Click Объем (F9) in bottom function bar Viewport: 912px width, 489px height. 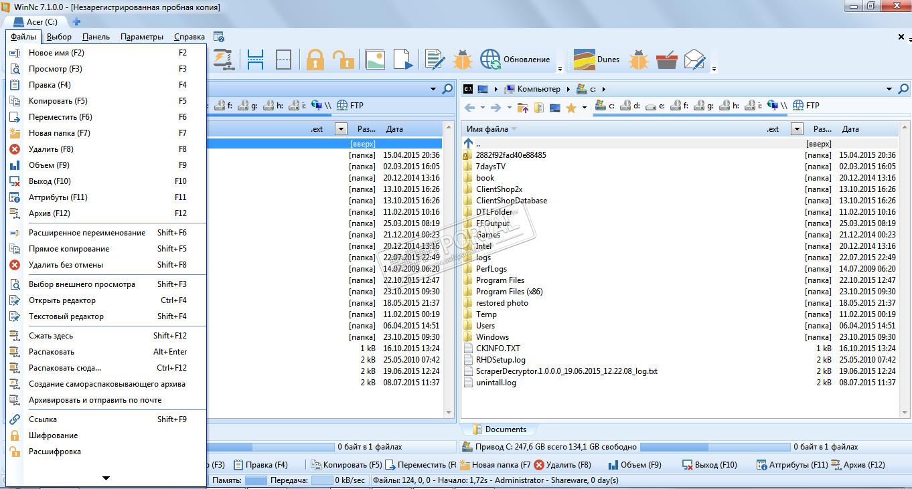[x=634, y=465]
